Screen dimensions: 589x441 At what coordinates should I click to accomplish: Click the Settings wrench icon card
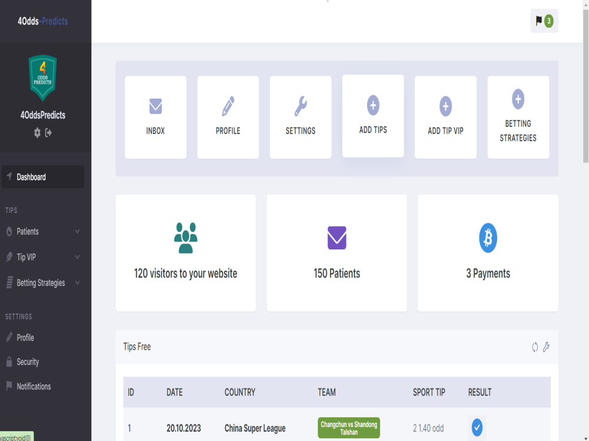pyautogui.click(x=300, y=117)
